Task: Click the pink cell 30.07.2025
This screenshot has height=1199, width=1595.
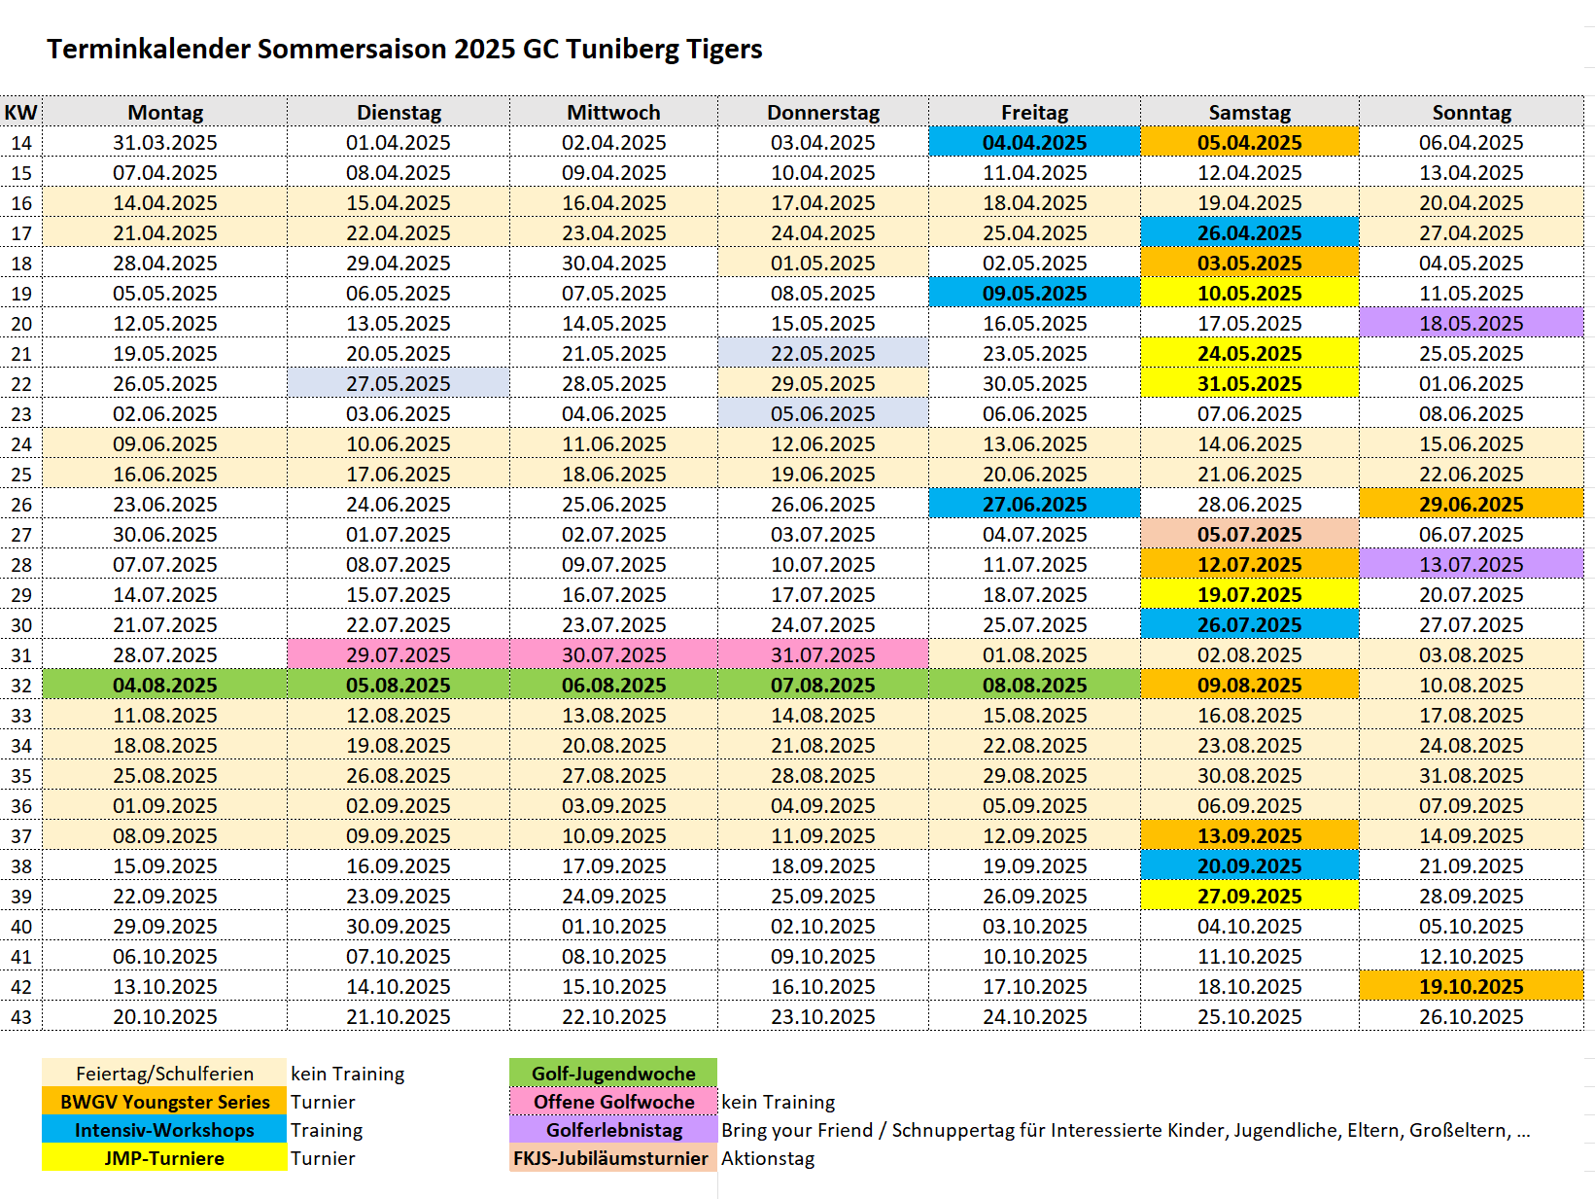Action: tap(613, 654)
